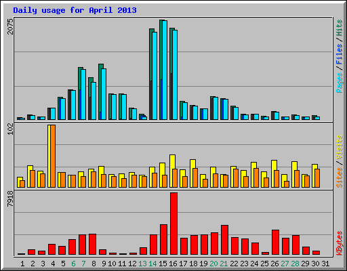Click day label 9 on the x-axis
This screenshot has width=347, height=271.
(x=104, y=264)
